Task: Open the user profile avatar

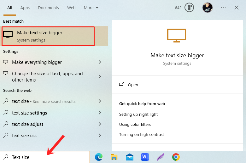Action: tap(208, 8)
